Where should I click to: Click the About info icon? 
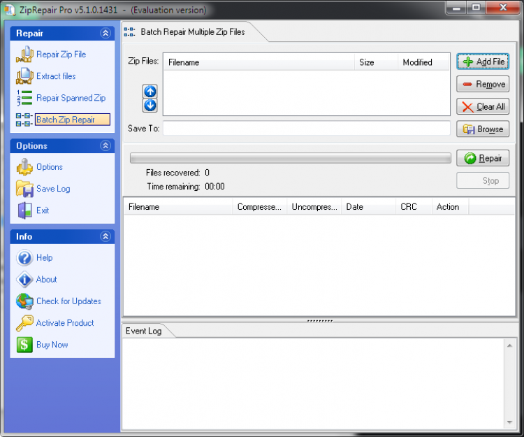pyautogui.click(x=24, y=280)
